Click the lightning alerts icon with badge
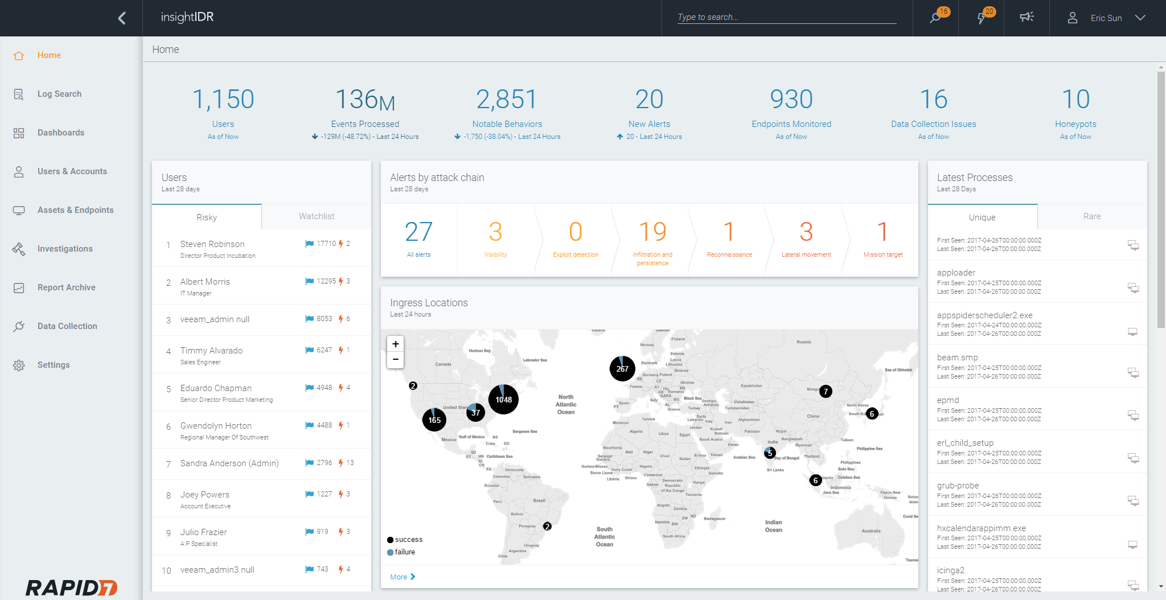The width and height of the screenshot is (1166, 600). click(982, 18)
